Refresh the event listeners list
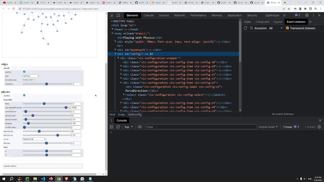Viewport: 324px width, 182px height. [x=245, y=28]
